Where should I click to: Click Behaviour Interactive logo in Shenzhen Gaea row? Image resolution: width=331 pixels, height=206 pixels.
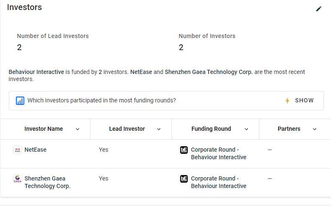184,179
